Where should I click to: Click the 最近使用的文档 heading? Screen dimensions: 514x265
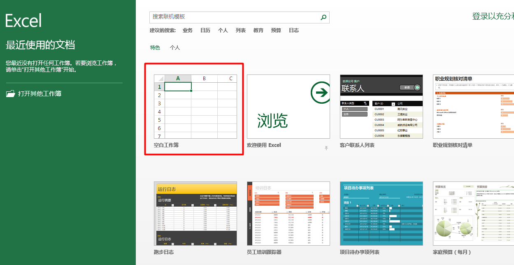[40, 45]
